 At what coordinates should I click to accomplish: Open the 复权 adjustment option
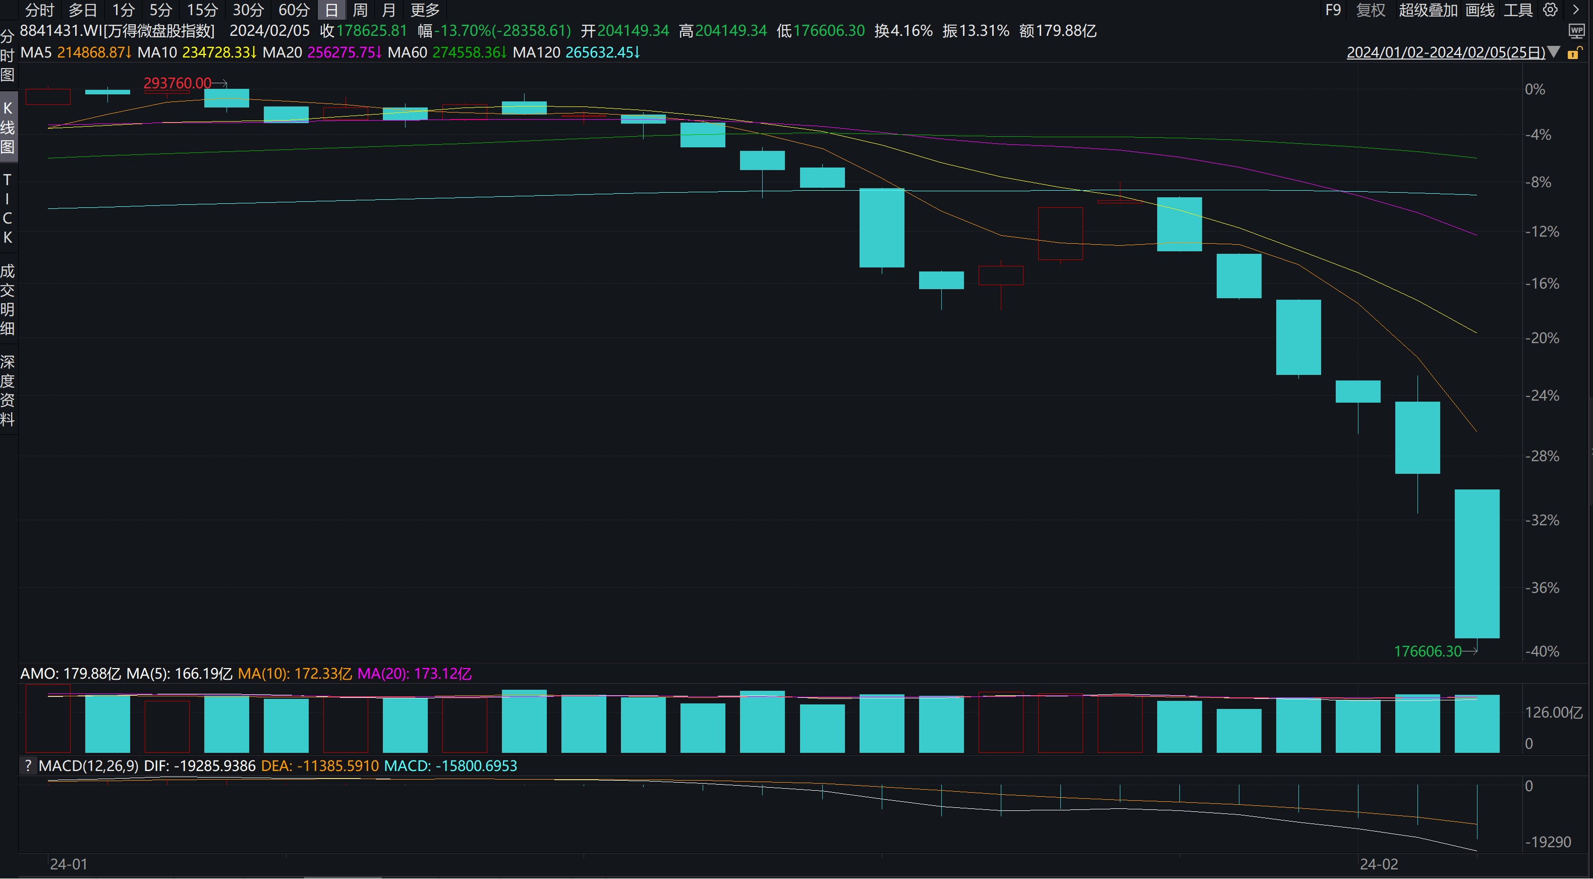(1371, 10)
